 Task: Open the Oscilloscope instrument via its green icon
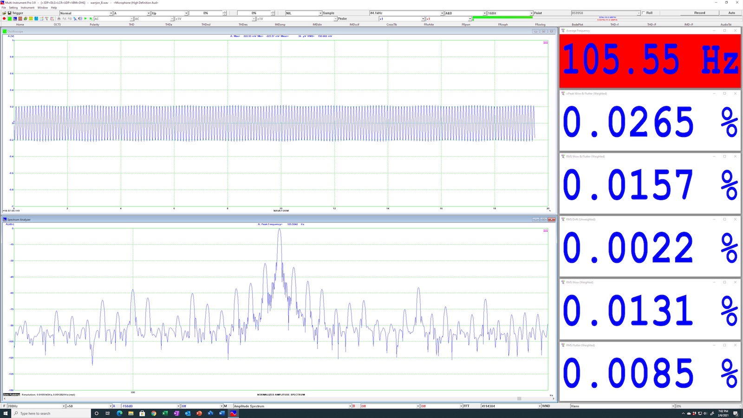click(10, 19)
